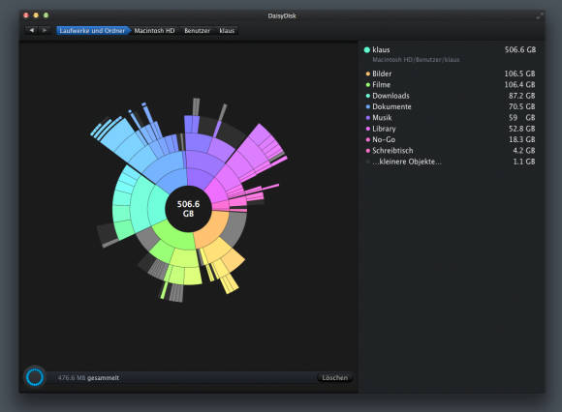This screenshot has height=412, width=562.
Task: Click the fullscreen arrows in the title bar
Action: tap(539, 15)
